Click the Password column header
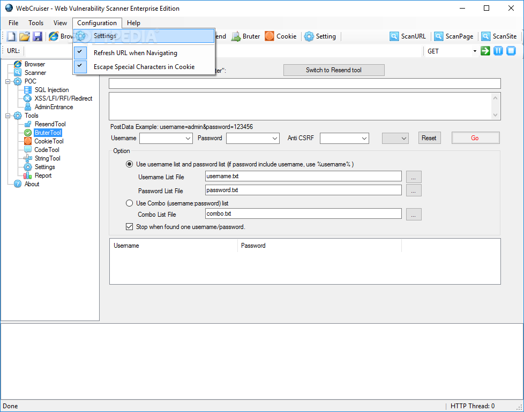Viewport: 524px width, 412px height. click(319, 246)
